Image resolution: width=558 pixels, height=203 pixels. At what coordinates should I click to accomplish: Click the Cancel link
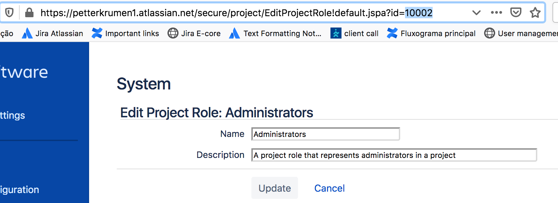(x=329, y=188)
